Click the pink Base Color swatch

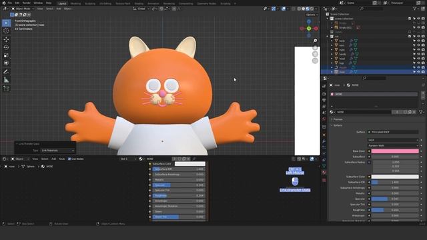(x=395, y=151)
